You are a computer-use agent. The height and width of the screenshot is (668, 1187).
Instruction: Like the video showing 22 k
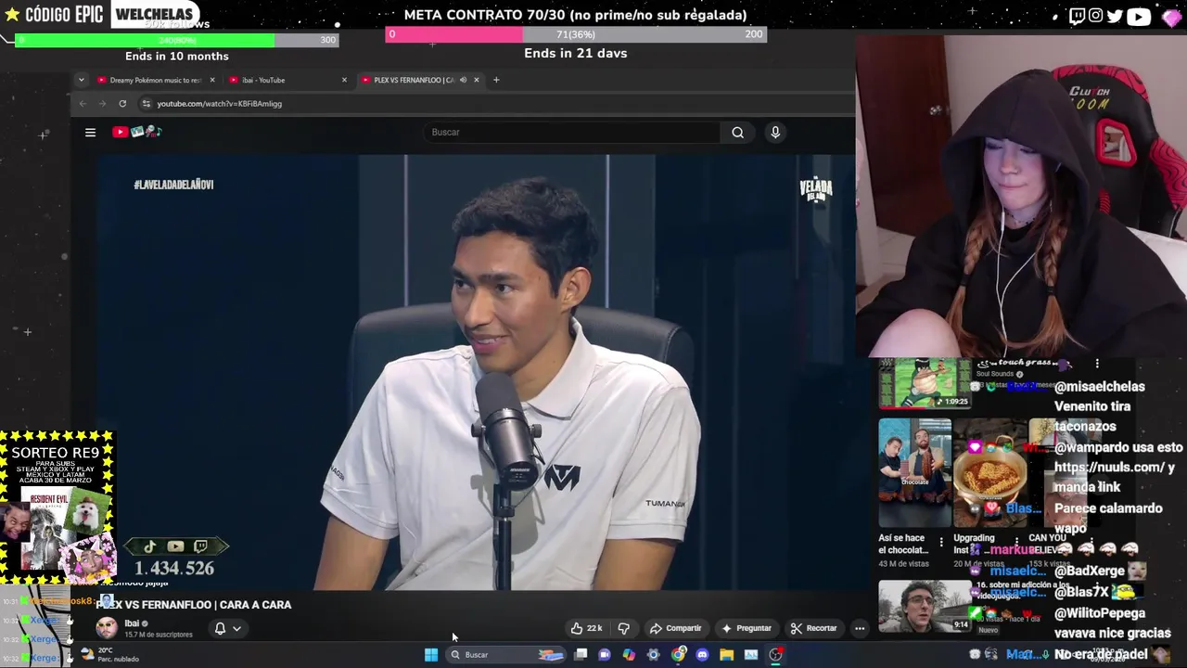[586, 628]
